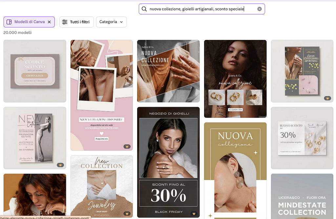
Task: Click the crown icon on grey-pink jewelry flyer
Action: click(x=327, y=98)
